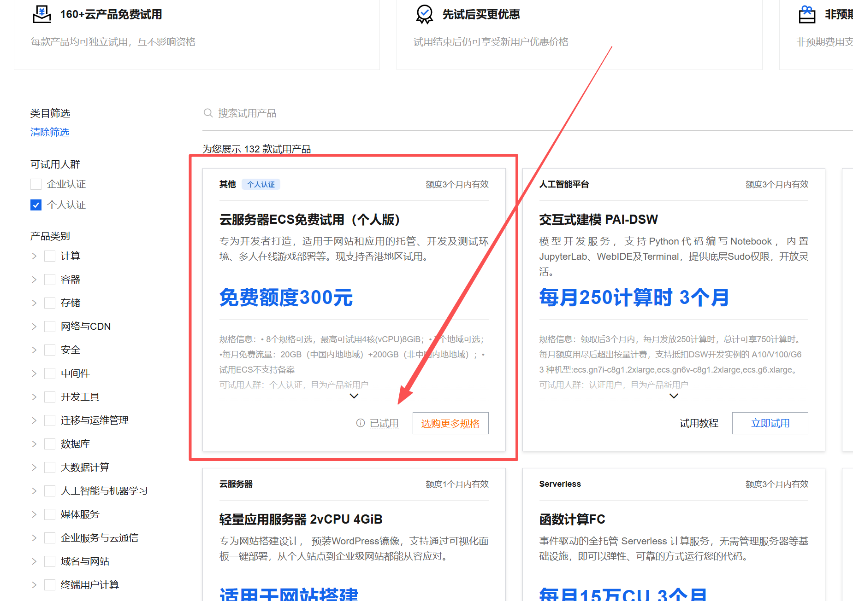853x601 pixels.
Task: Check the 网络与CDN category checkbox
Action: [x=50, y=327]
